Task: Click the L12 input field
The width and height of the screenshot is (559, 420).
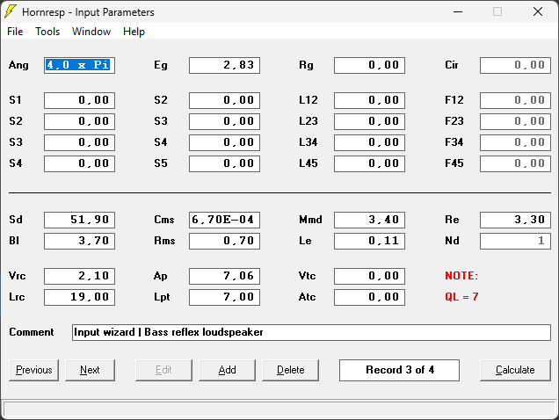Action: point(369,100)
